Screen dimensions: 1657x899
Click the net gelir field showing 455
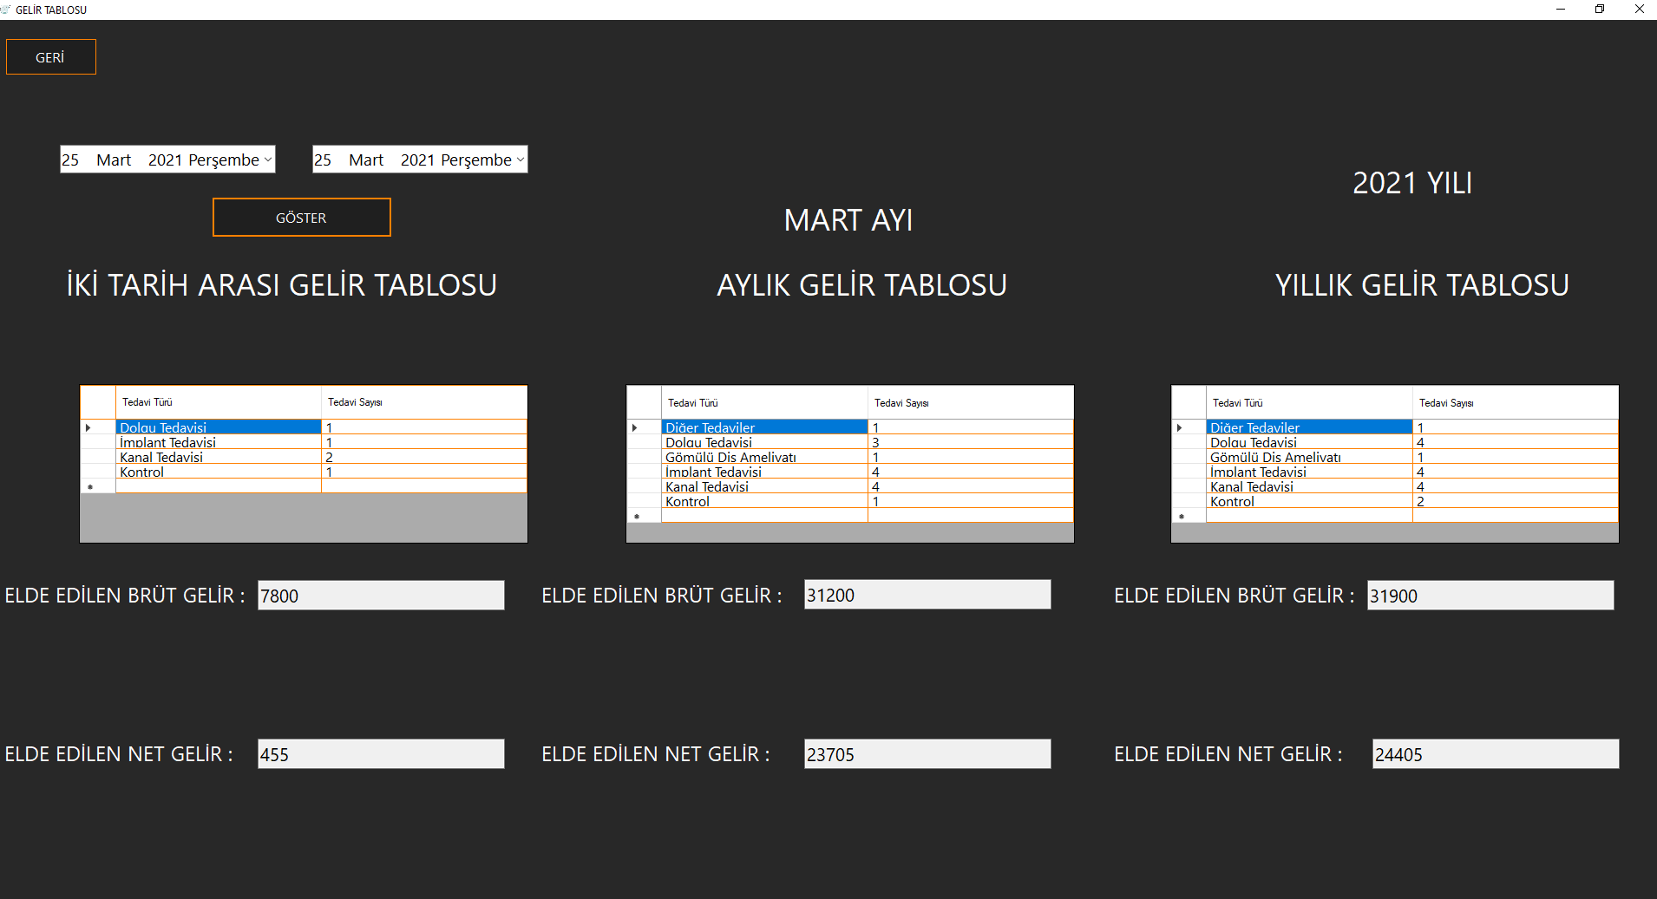click(x=380, y=753)
